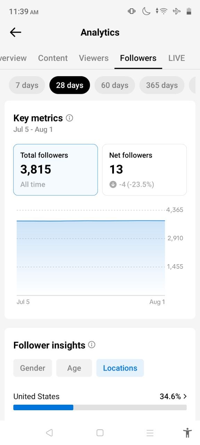The image size is (200, 445).
Task: Open Key metrics info icon
Action: 69,118
